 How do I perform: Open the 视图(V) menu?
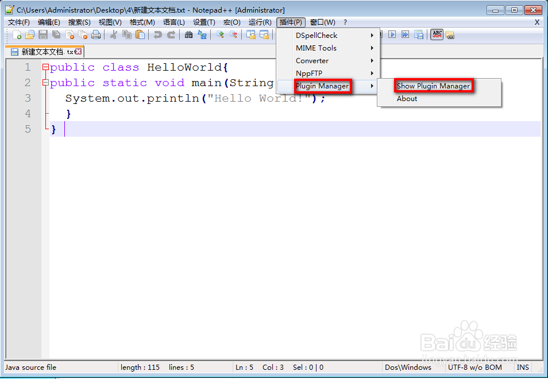(110, 22)
